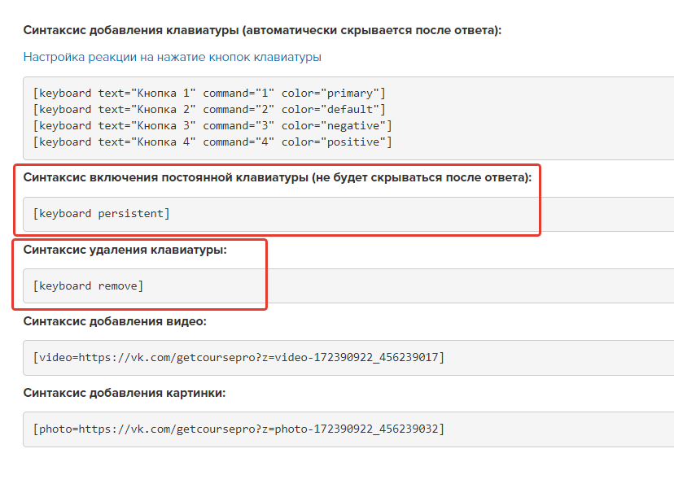Click color="positive" attribute text
Screen dimensions: 674x488
(334, 142)
